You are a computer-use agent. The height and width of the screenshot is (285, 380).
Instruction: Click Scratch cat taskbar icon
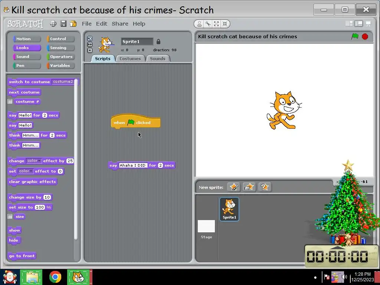coord(79,277)
